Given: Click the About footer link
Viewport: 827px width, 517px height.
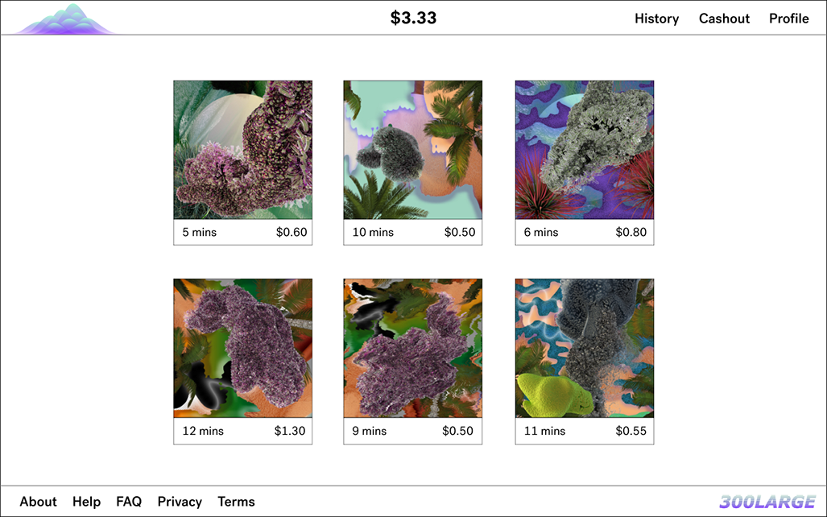Looking at the screenshot, I should (38, 502).
